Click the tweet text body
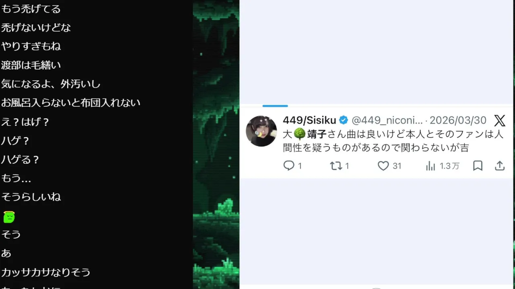 393,141
